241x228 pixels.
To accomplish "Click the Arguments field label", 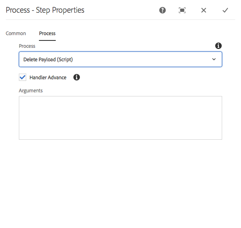I will [31, 91].
